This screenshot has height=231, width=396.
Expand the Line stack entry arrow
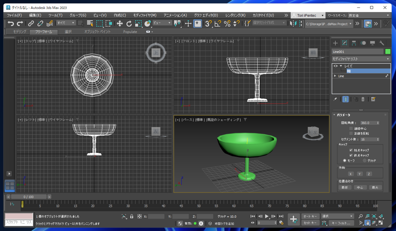(335, 76)
